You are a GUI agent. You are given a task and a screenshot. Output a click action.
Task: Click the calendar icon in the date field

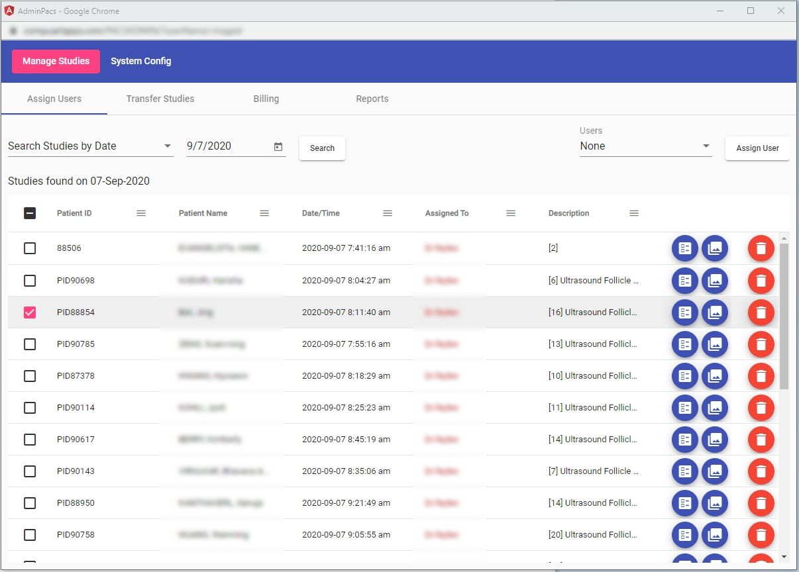pyautogui.click(x=278, y=146)
